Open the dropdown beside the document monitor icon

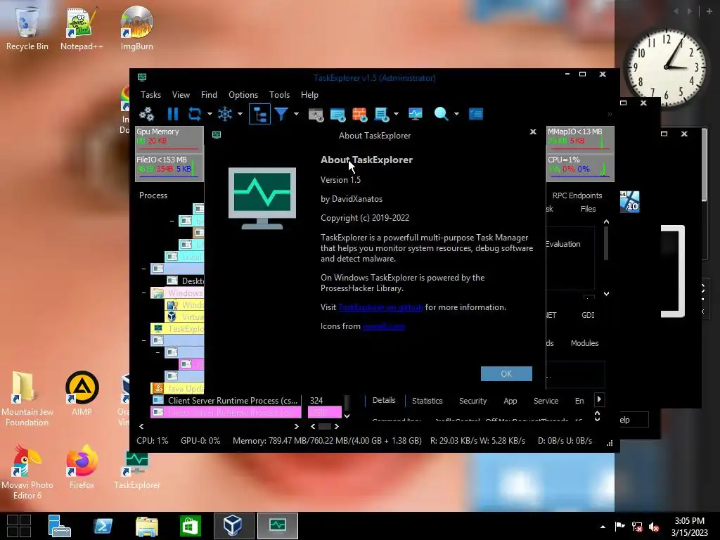[x=396, y=114]
